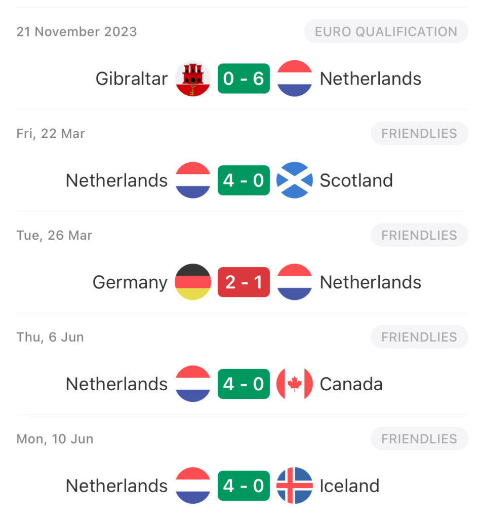Open the 0 - 6 score result
The height and width of the screenshot is (519, 481).
click(244, 79)
